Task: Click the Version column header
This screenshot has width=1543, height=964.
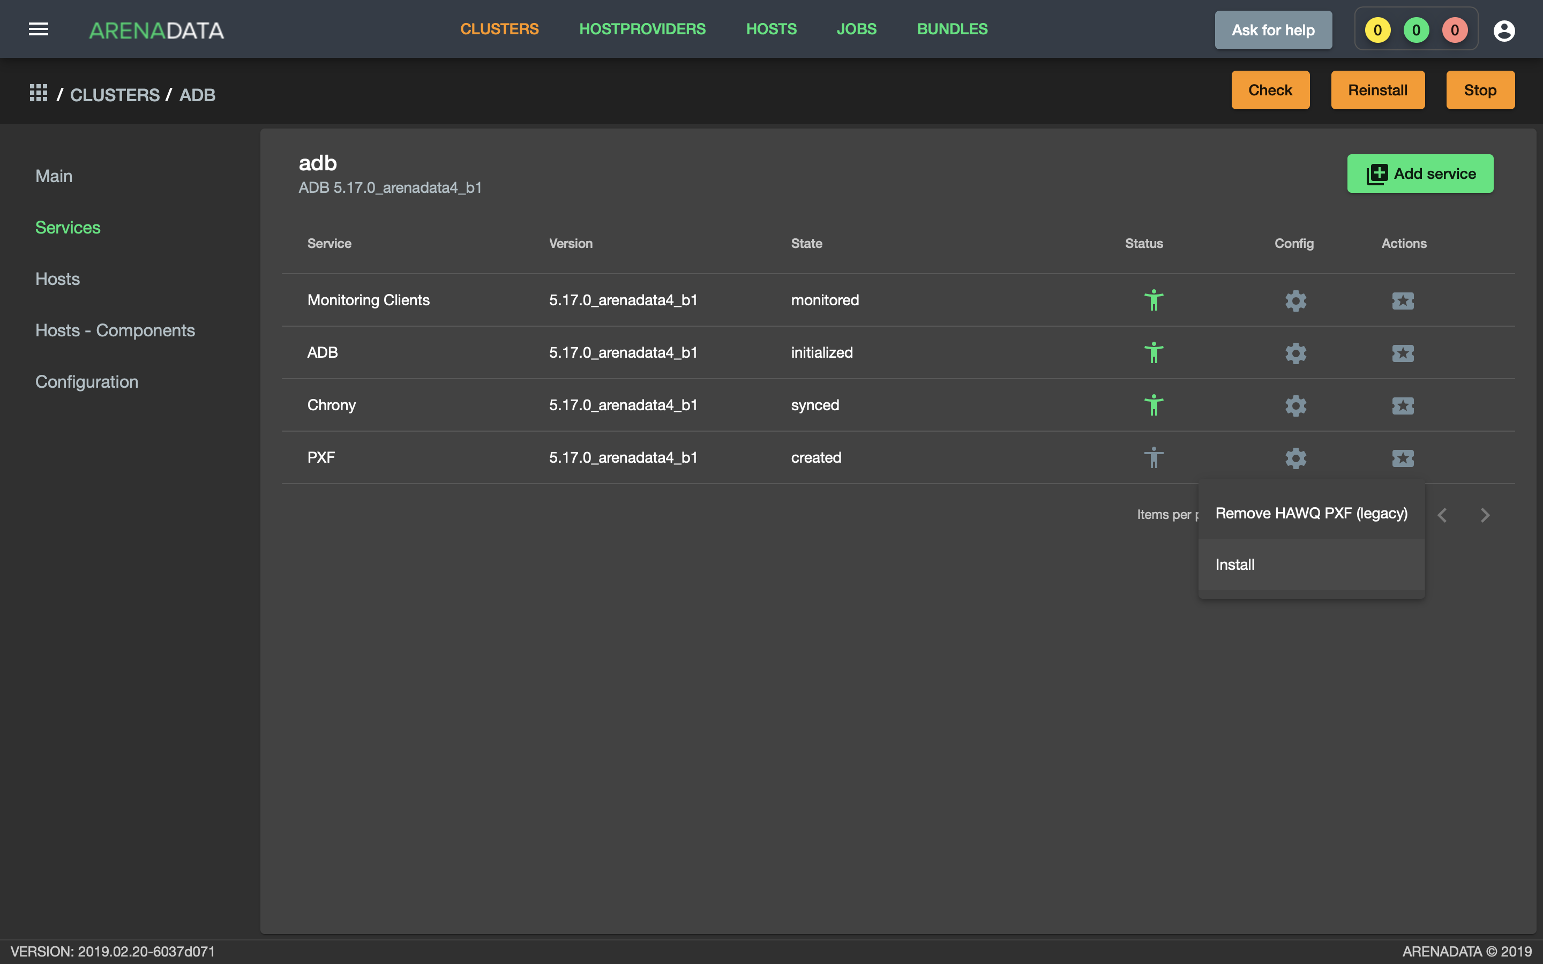Action: [571, 243]
